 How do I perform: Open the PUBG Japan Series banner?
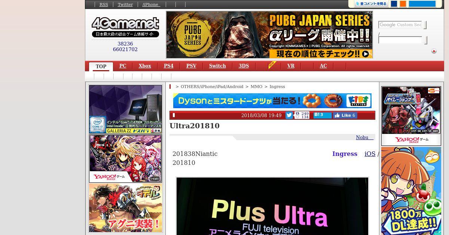coord(269,35)
